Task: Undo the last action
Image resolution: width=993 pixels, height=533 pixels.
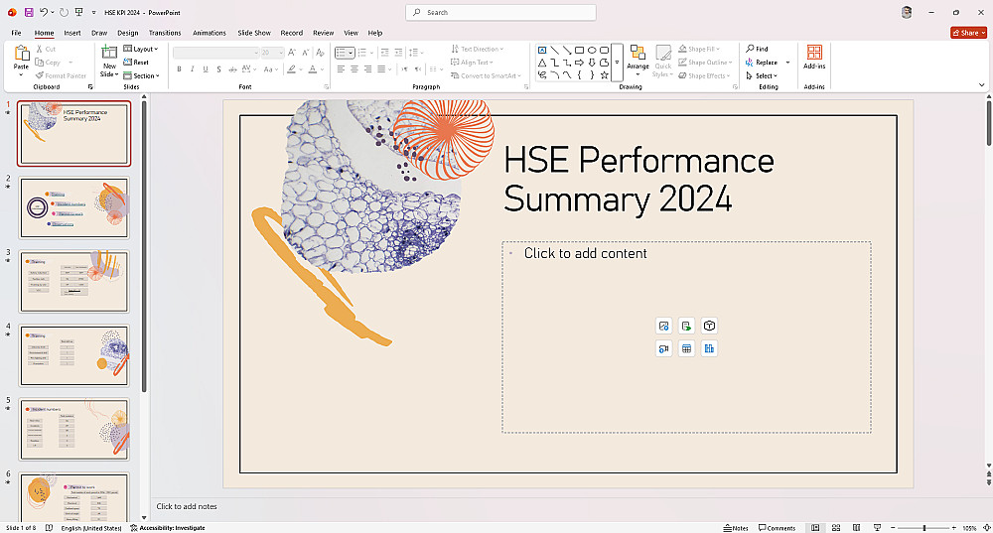Action: 43,12
